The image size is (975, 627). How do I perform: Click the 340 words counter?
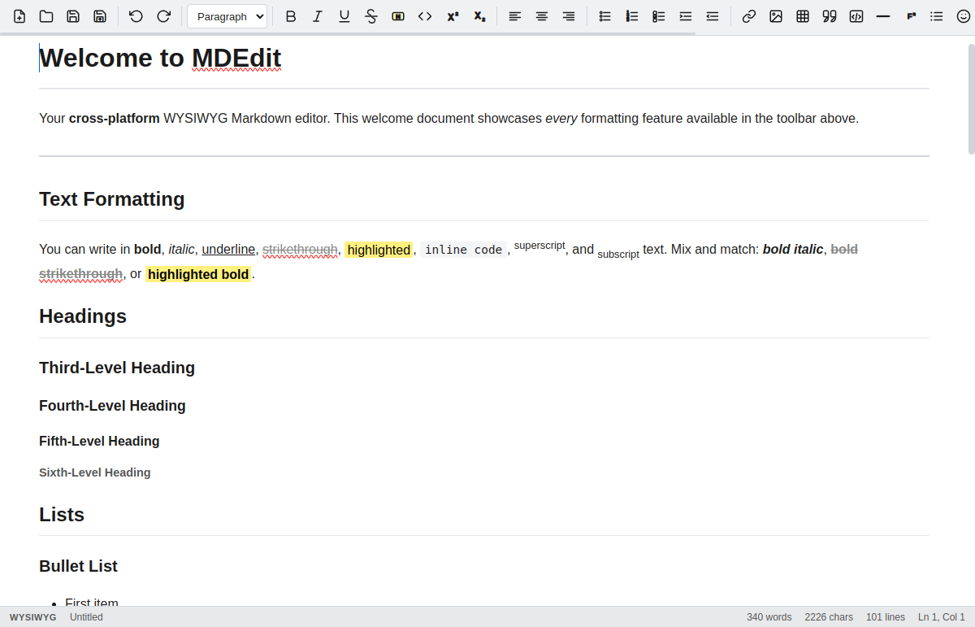point(769,617)
